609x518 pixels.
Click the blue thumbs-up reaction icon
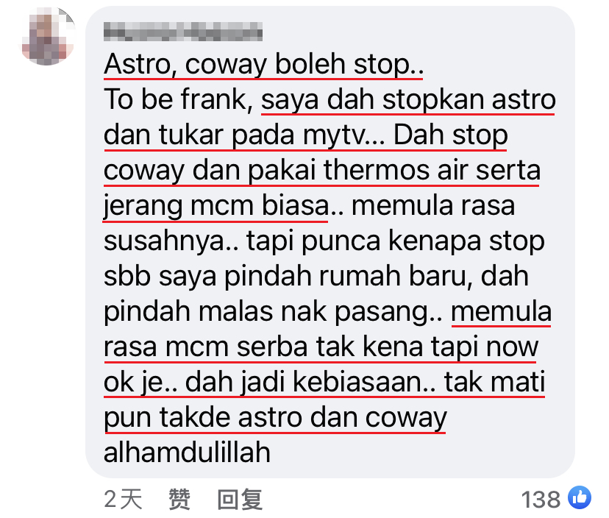pos(580,497)
